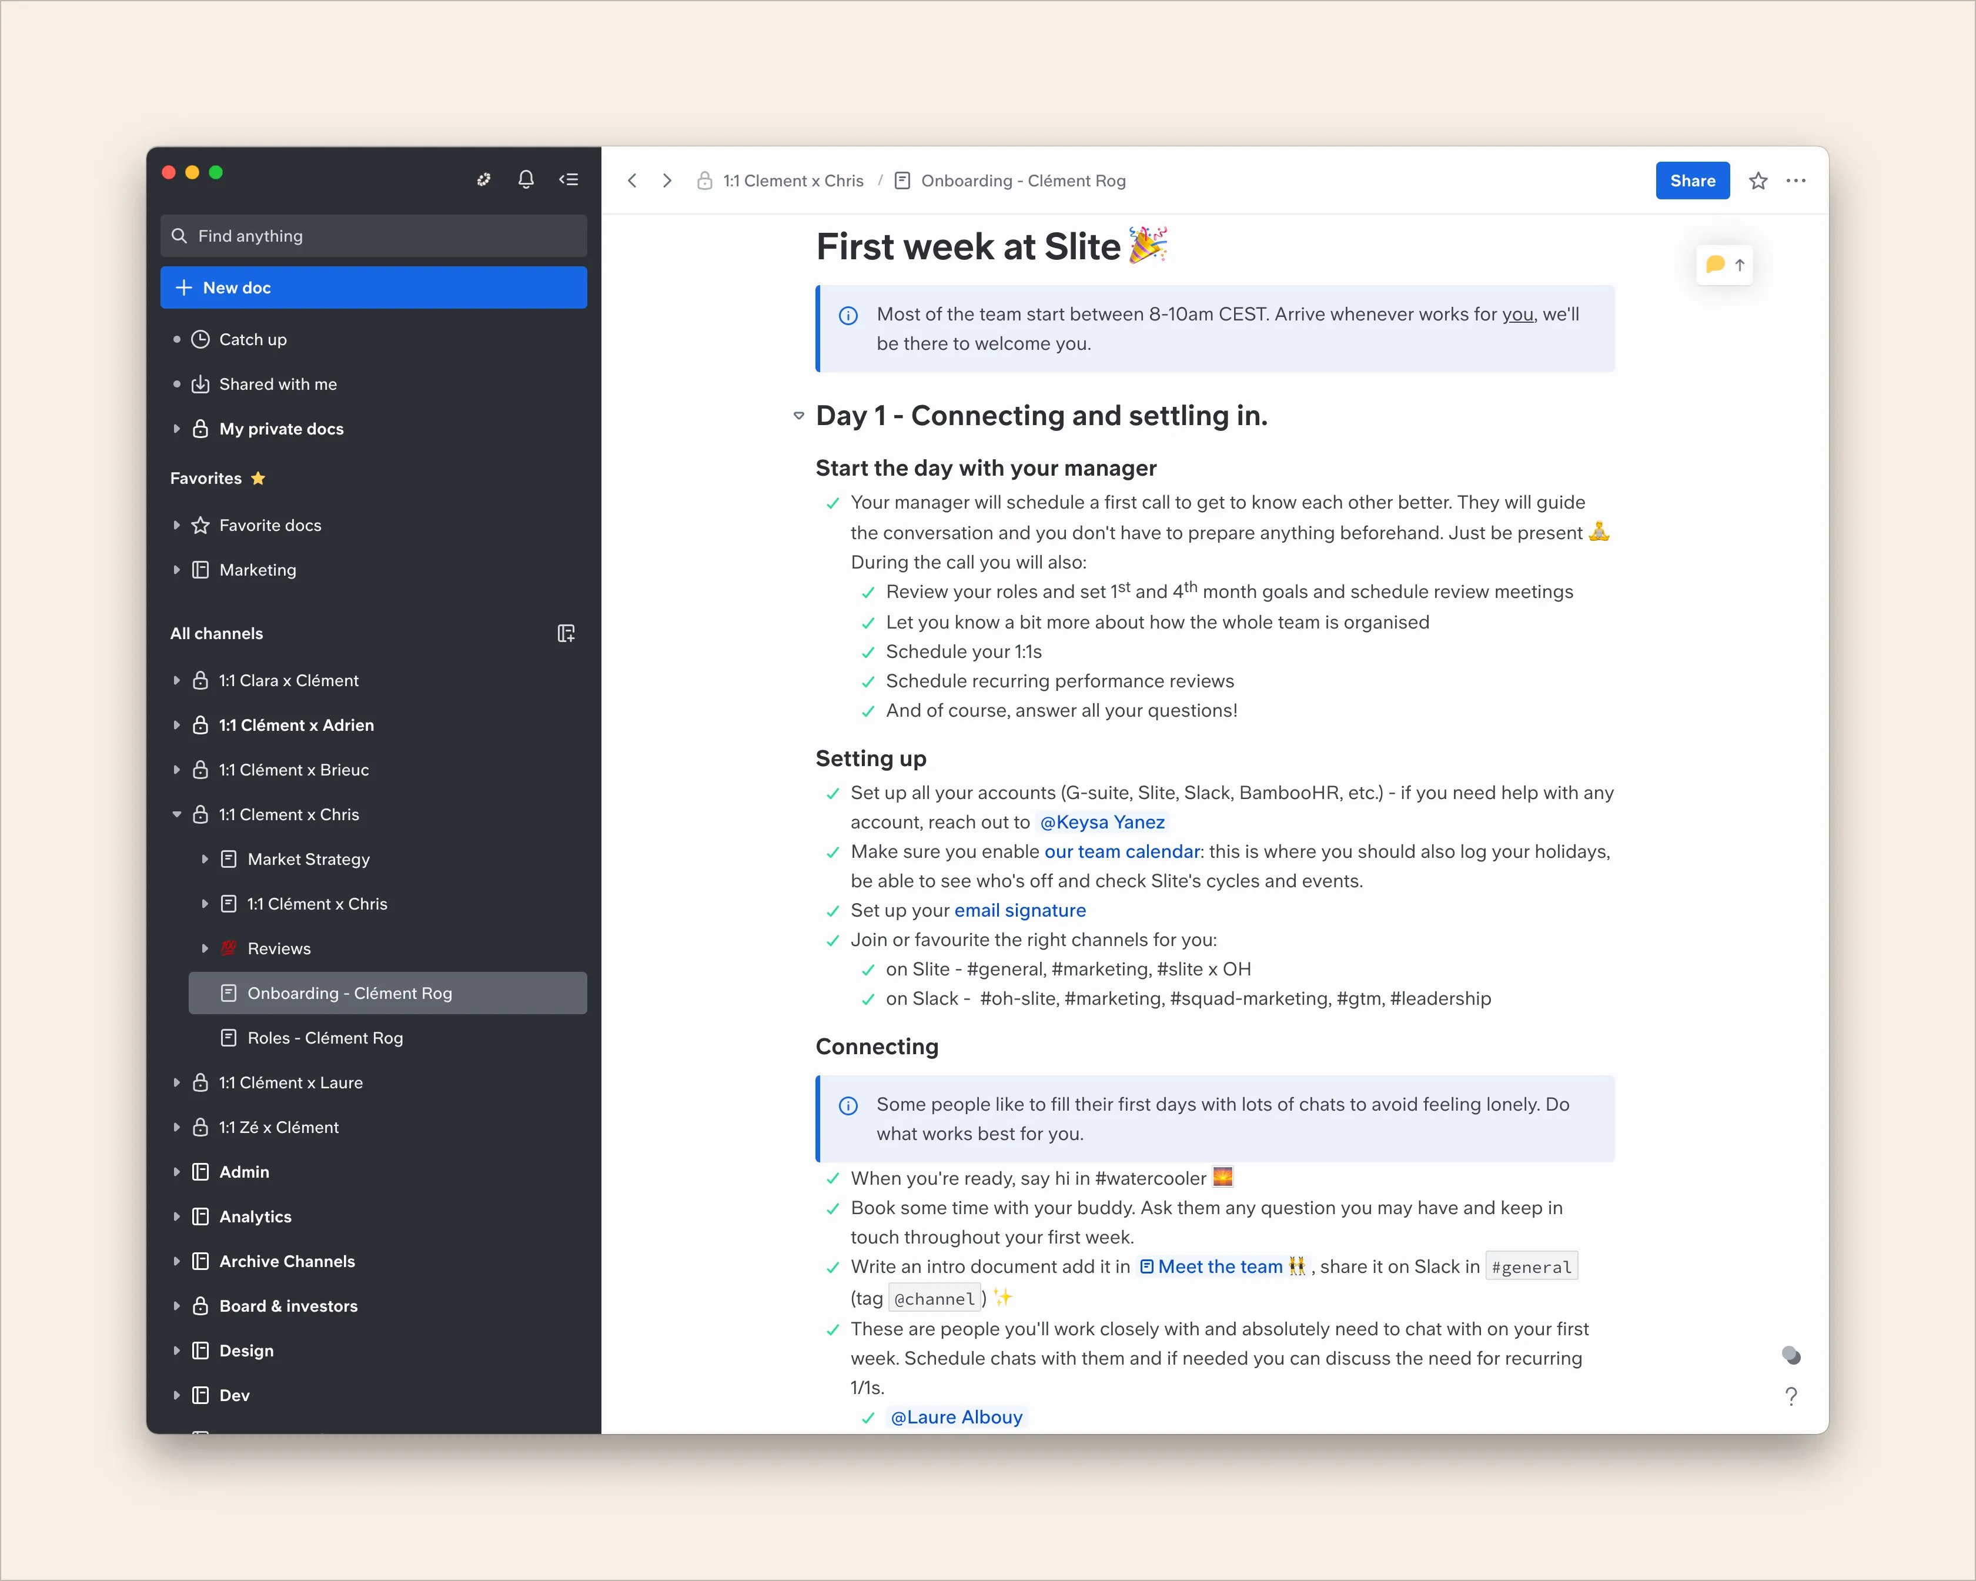Click the chat status bubble icon at bottom right
Viewport: 1976px width, 1581px height.
1791,1355
